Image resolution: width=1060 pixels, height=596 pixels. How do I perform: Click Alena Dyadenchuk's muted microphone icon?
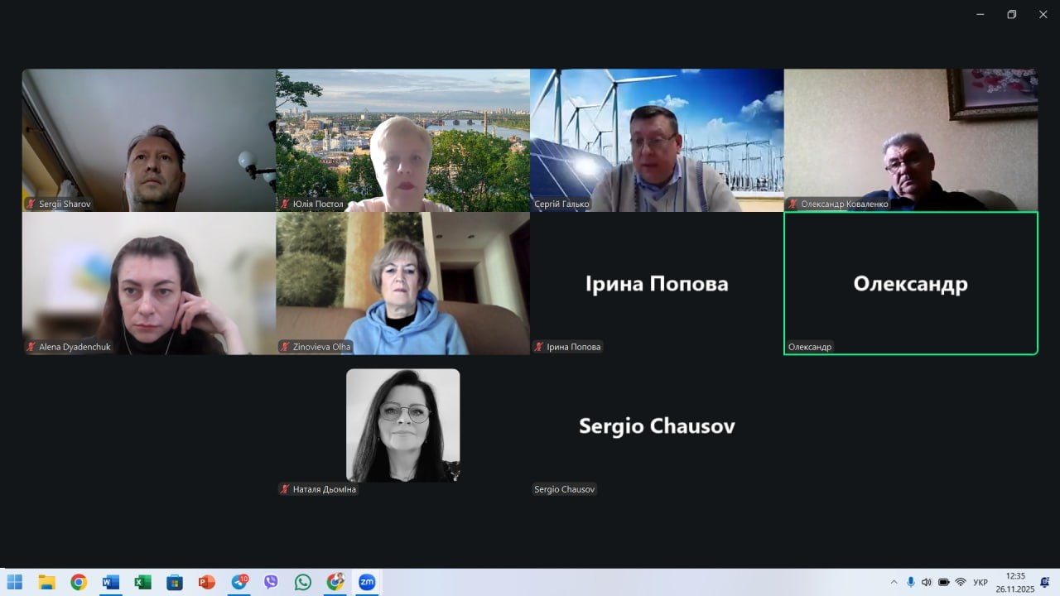tap(31, 347)
